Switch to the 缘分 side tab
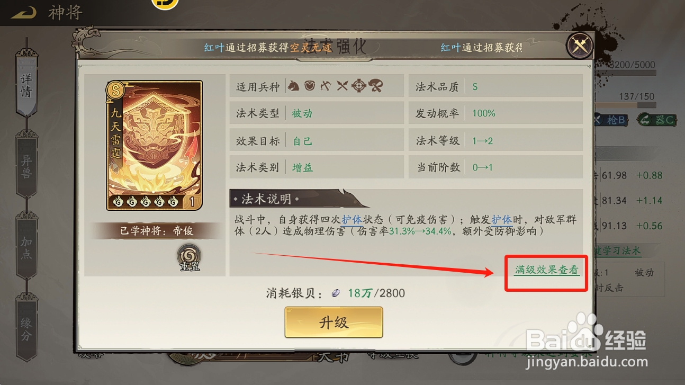685x385 pixels. pyautogui.click(x=26, y=328)
